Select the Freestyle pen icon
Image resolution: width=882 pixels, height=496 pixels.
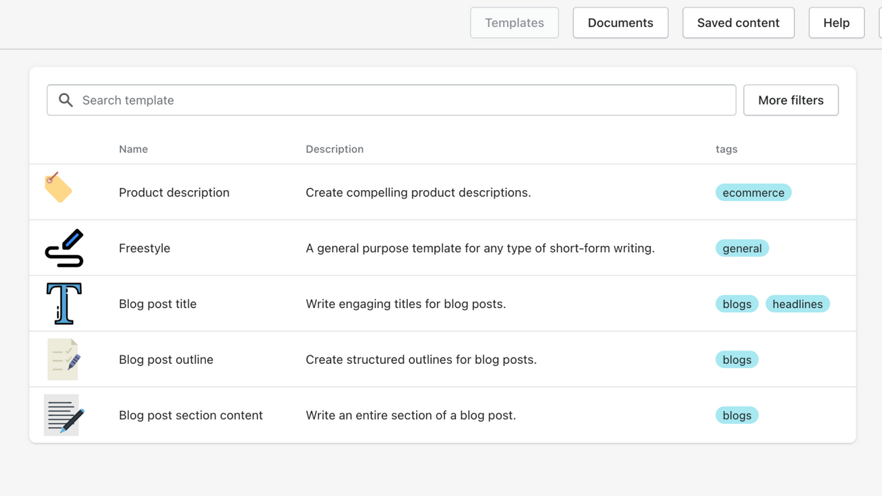63,248
